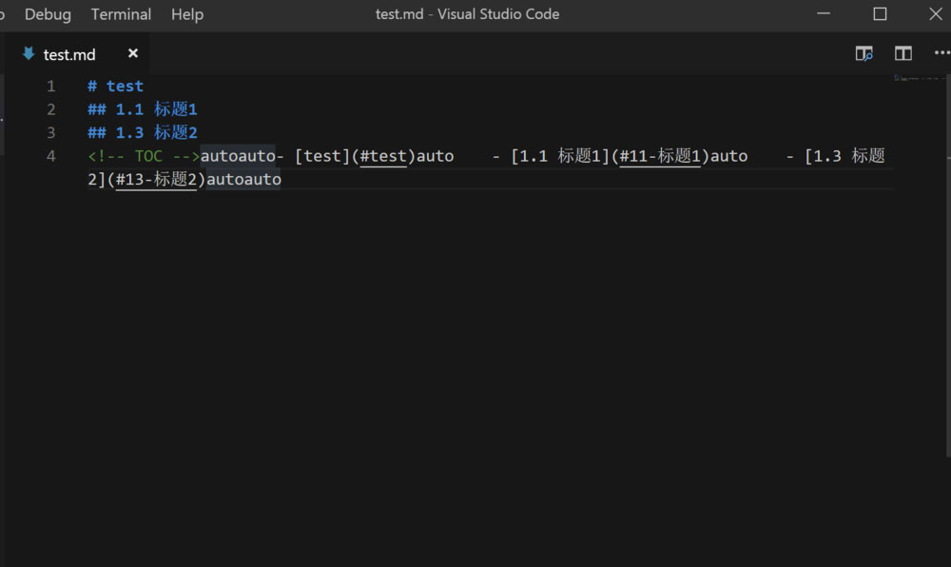
Task: Click the #11-标题1 link
Action: point(660,155)
